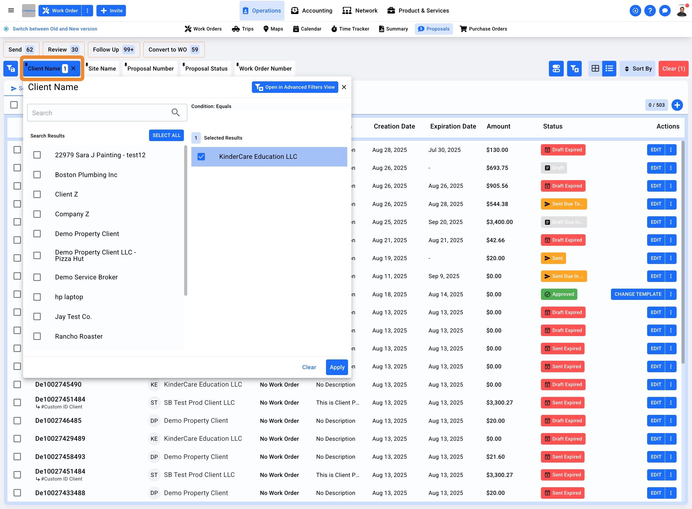Open more options next to CHANGE TEMPLATE
Image resolution: width=692 pixels, height=509 pixels.
coord(671,294)
